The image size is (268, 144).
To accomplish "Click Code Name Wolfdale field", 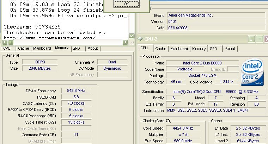I will 185,69.
